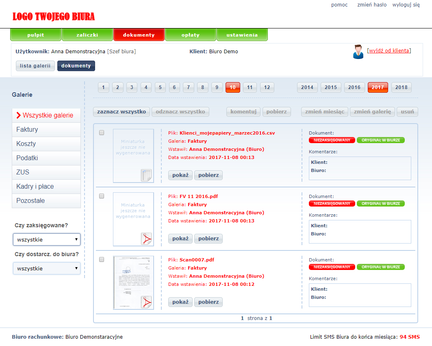The image size is (432, 346).
Task: Click the CSV file type icon
Action: pyautogui.click(x=146, y=175)
